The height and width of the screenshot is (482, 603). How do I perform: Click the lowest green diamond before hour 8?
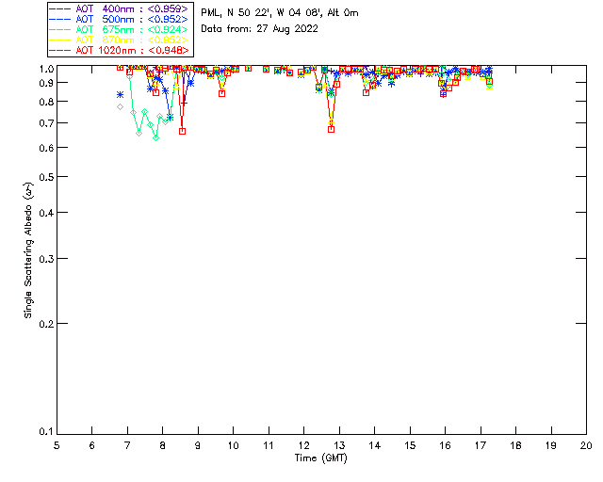coord(156,137)
